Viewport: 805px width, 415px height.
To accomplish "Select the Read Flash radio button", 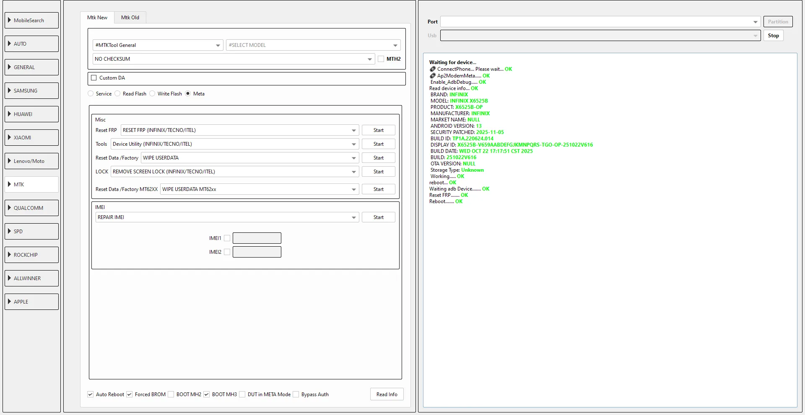I will pyautogui.click(x=118, y=94).
